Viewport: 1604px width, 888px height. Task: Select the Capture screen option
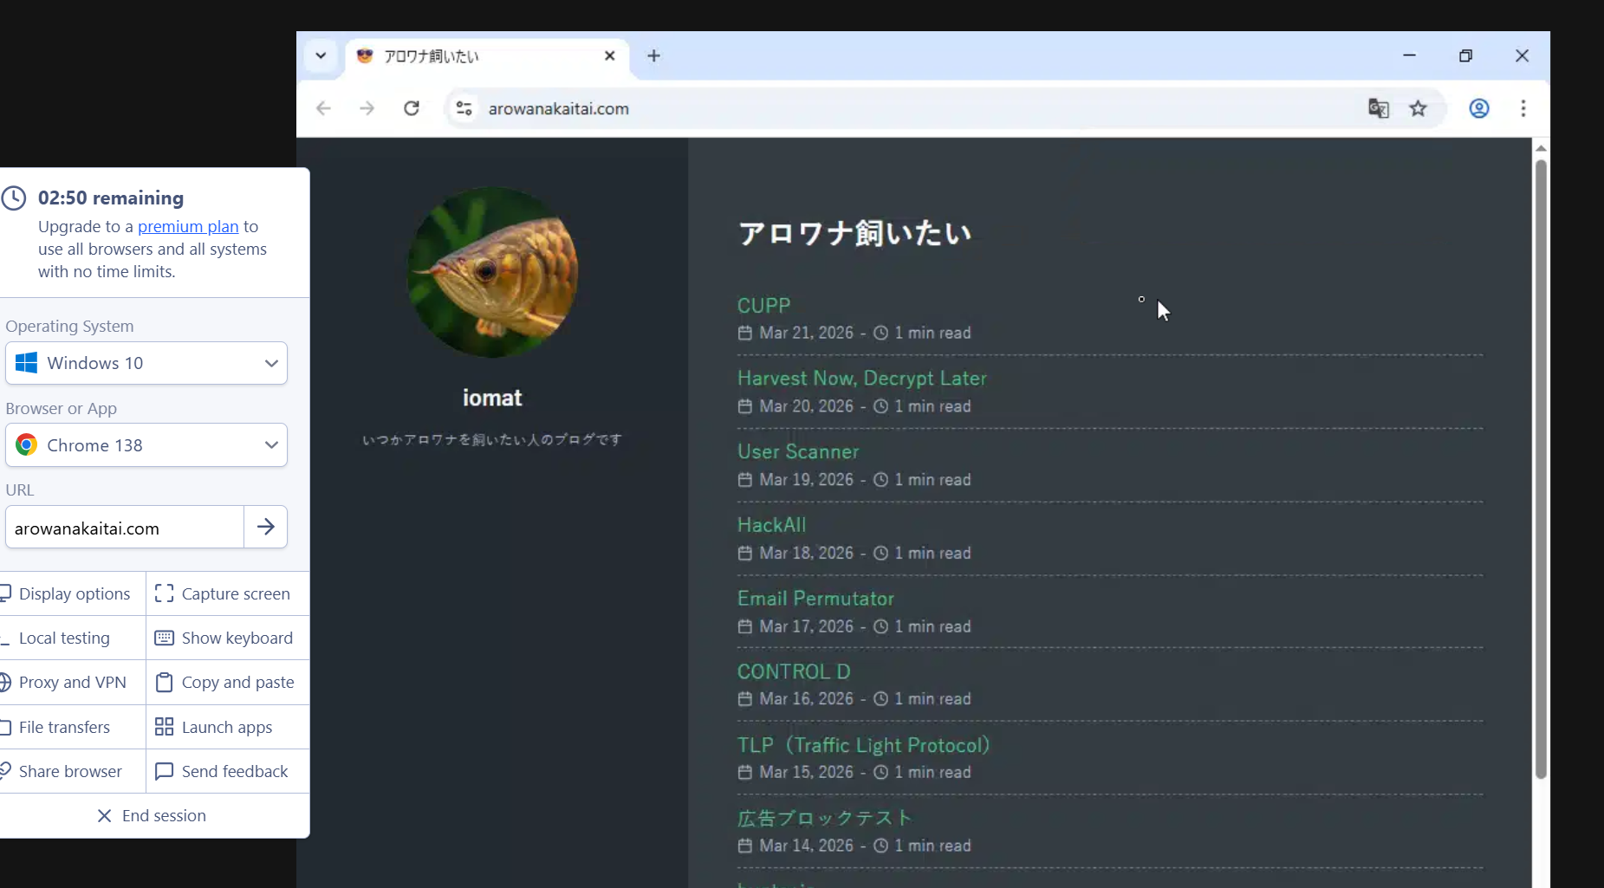click(x=224, y=594)
